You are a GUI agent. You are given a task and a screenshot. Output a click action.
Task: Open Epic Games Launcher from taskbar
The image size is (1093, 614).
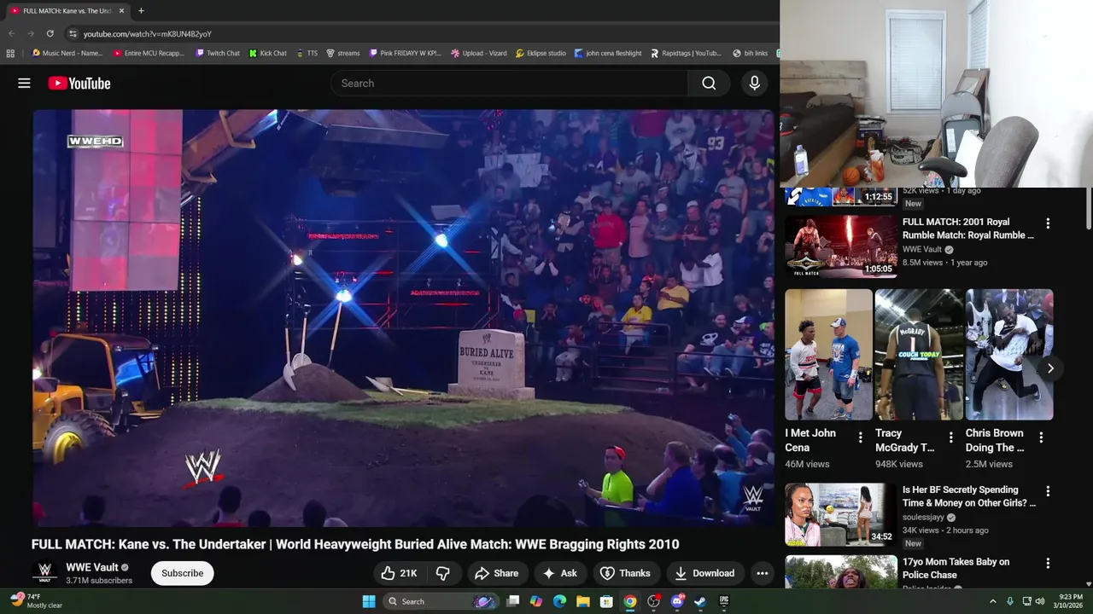(x=724, y=601)
